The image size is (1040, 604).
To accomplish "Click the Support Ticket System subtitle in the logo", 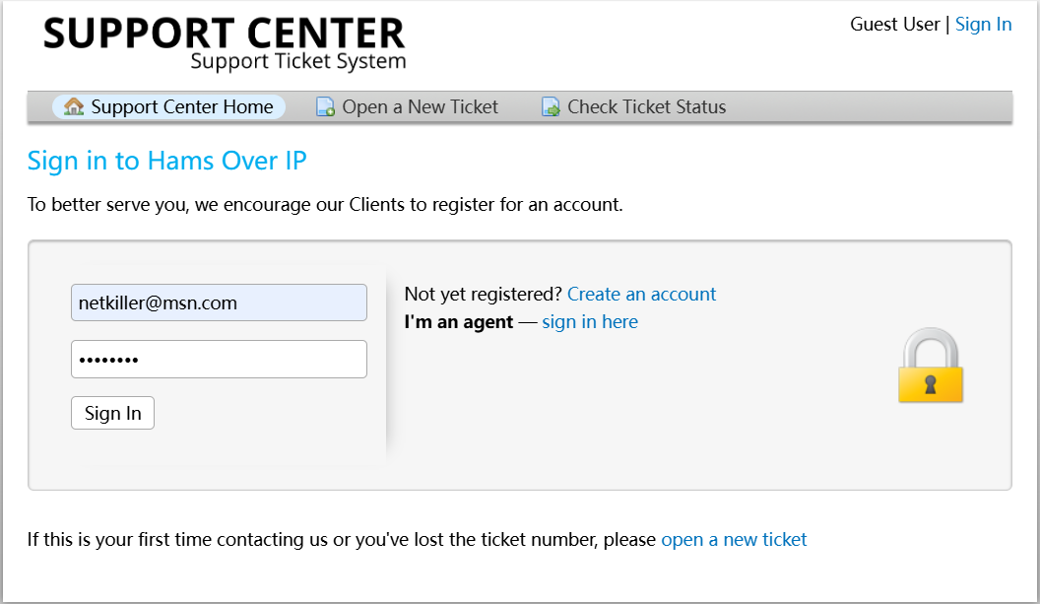I will [x=298, y=61].
